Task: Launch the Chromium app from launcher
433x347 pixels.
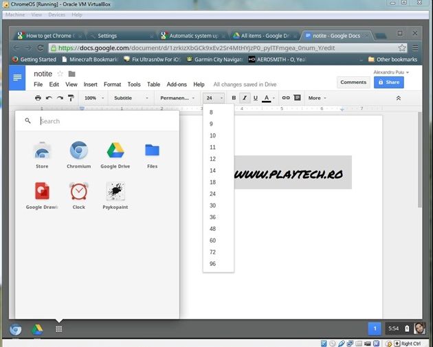Action: tap(79, 155)
